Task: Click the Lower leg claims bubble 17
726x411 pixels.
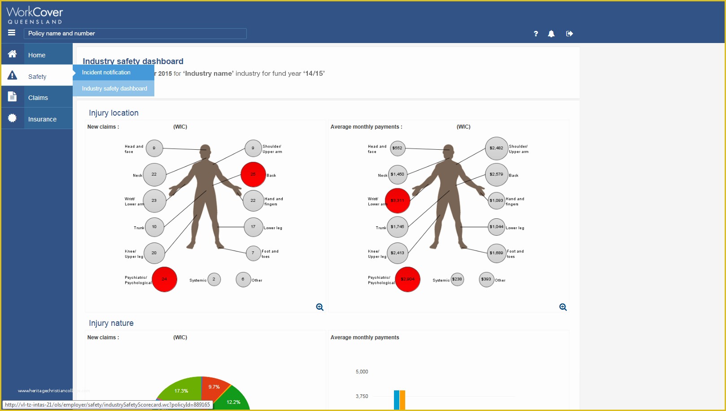Action: point(253,227)
